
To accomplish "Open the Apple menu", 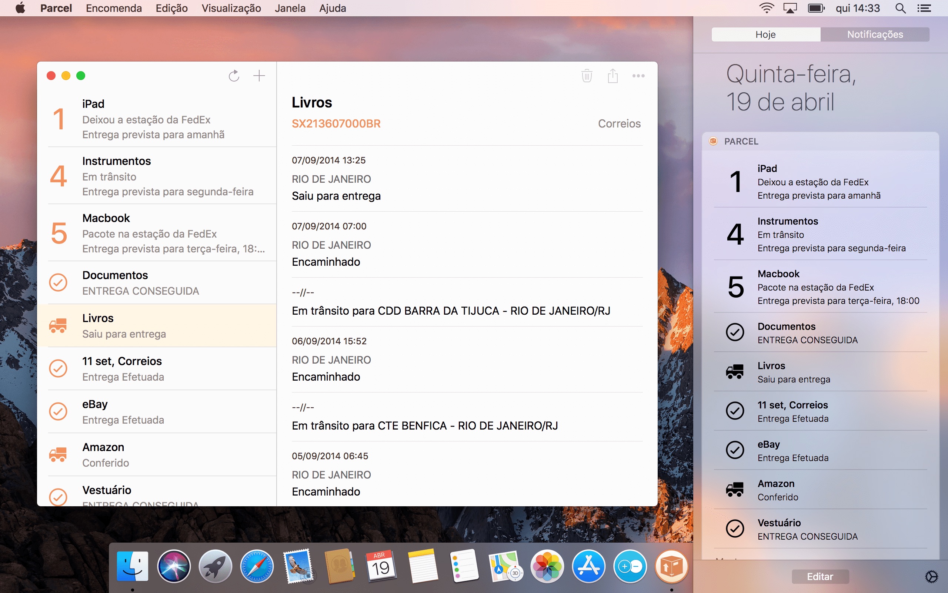I will pos(20,8).
